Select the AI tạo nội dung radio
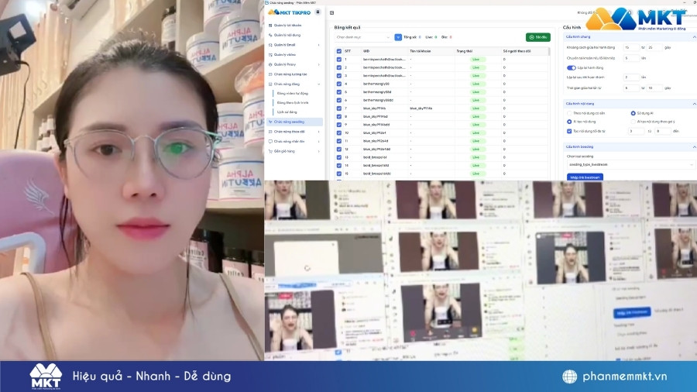The height and width of the screenshot is (392, 697). [569, 122]
